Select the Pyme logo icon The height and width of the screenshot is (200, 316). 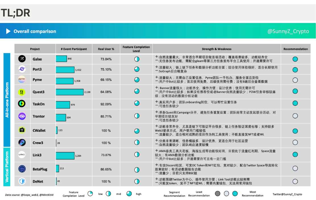pos(22,80)
